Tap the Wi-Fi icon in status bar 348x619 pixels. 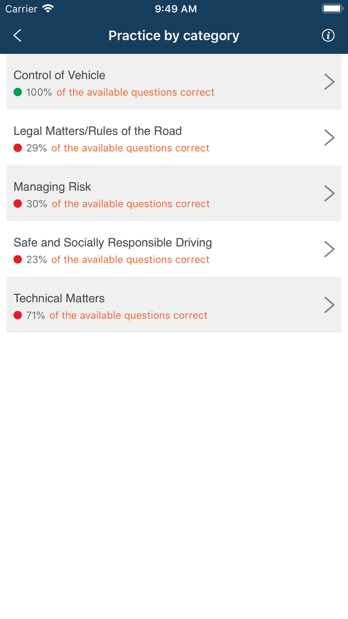pyautogui.click(x=48, y=9)
